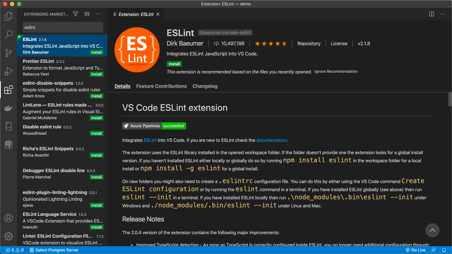The image size is (452, 254).
Task: Open the Run and Debug view
Action: pos(8,71)
